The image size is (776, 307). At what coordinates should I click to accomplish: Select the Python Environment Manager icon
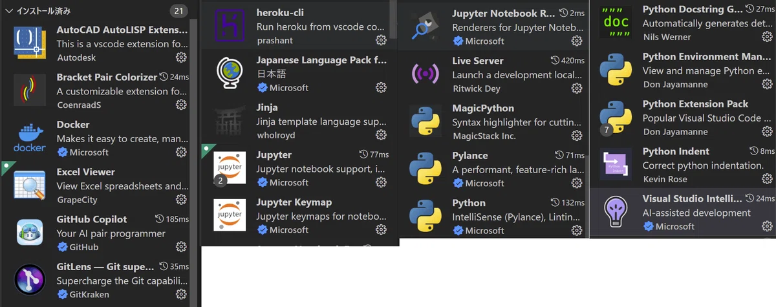615,69
